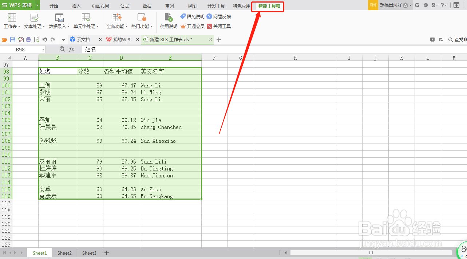Screen dimensions: 467x259
Task: Open the 开发工具 ribbon tab
Action: click(216, 6)
